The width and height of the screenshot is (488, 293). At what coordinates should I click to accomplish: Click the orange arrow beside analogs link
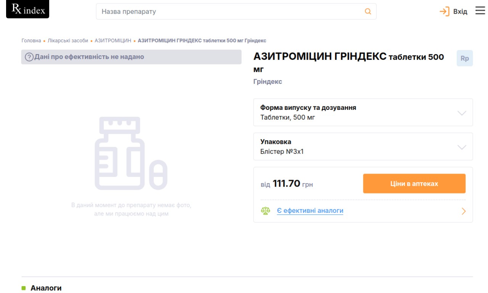464,211
